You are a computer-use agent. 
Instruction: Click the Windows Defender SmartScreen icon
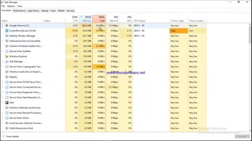coord(7,108)
